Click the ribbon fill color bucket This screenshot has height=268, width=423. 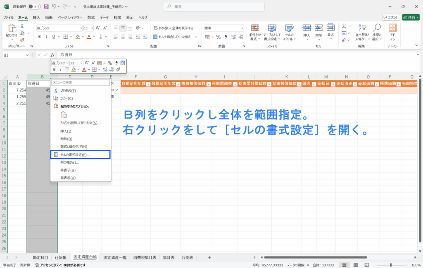coord(78,37)
